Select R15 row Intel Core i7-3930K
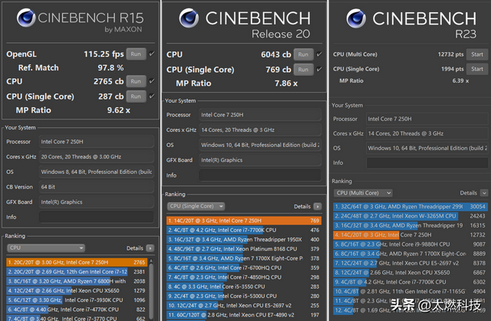The image size is (491, 321). tap(76, 300)
